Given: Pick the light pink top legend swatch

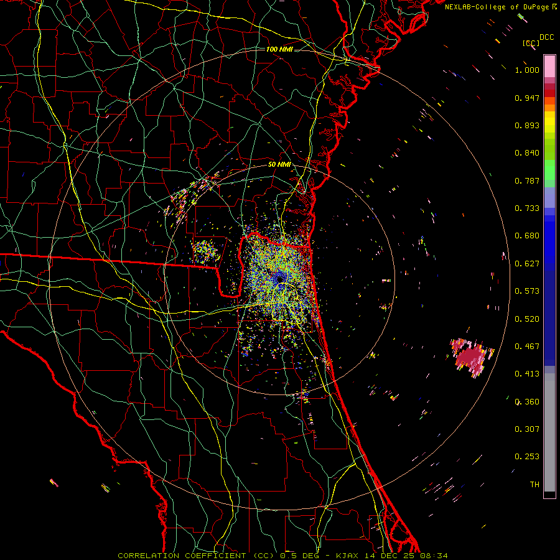Looking at the screenshot, I should tap(549, 66).
